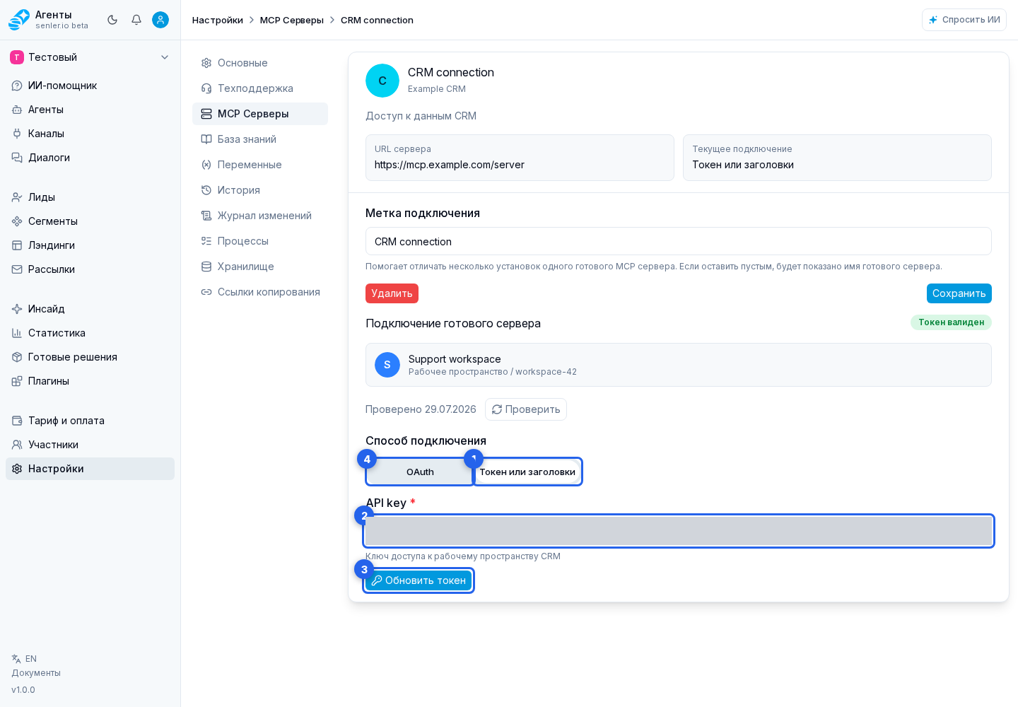
Task: Open Процессы settings tab
Action: click(x=260, y=241)
